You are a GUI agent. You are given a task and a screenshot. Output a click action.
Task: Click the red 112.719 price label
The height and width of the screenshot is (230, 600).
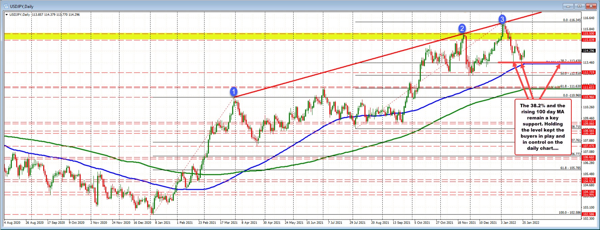(x=589, y=72)
